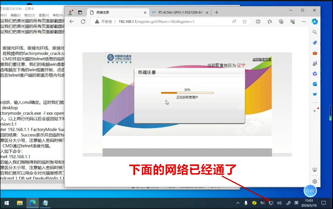Expand the hidden system tray icons
This screenshot has width=333, height=209.
coord(238,203)
